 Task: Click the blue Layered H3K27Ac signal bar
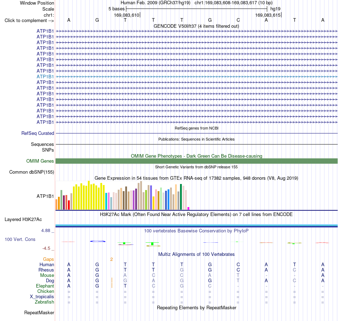coord(196,226)
